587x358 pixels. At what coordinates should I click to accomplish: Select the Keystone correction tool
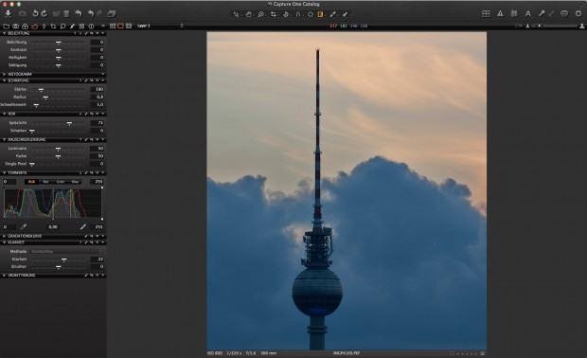tap(298, 14)
